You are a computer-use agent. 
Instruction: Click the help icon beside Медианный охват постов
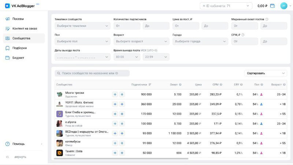pyautogui.click(x=267, y=19)
